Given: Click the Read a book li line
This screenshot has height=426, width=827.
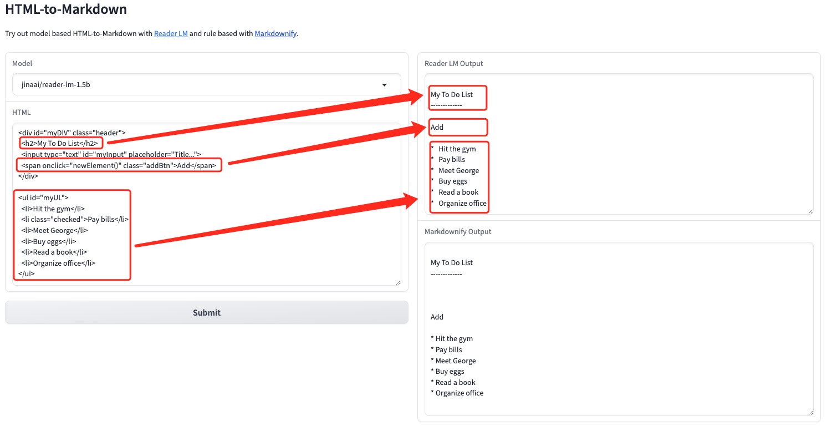Looking at the screenshot, I should [x=54, y=252].
